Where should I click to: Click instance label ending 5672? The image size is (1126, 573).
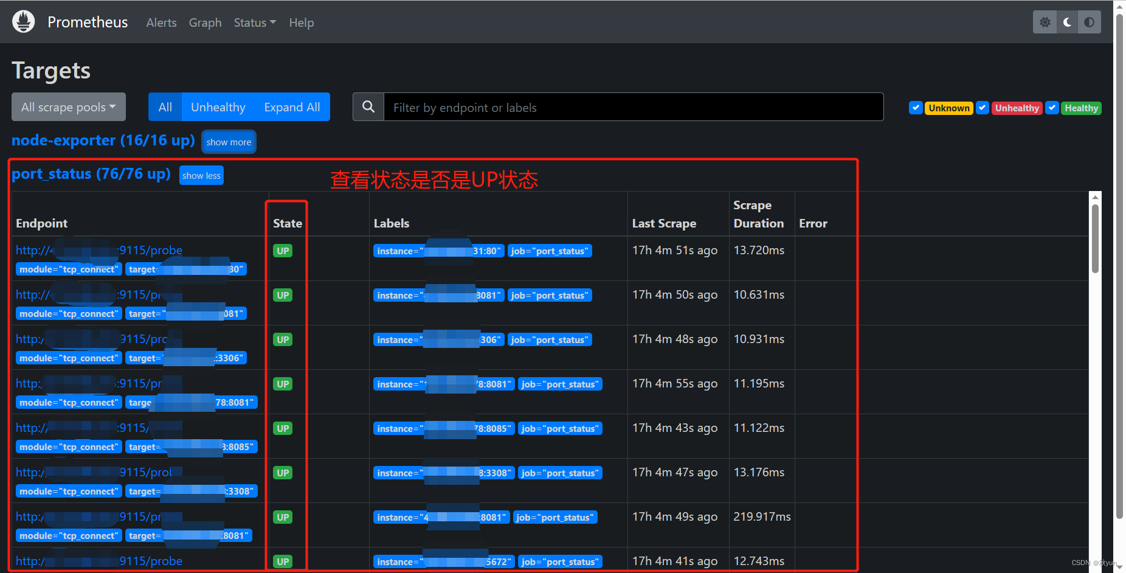click(443, 562)
